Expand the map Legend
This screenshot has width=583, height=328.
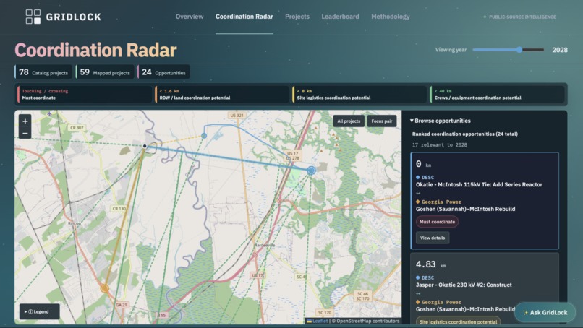click(x=39, y=311)
